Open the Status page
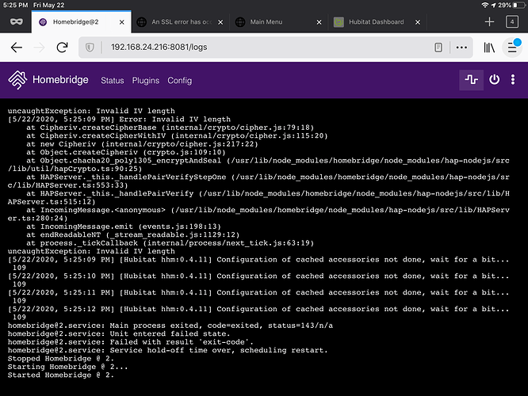 (x=113, y=81)
